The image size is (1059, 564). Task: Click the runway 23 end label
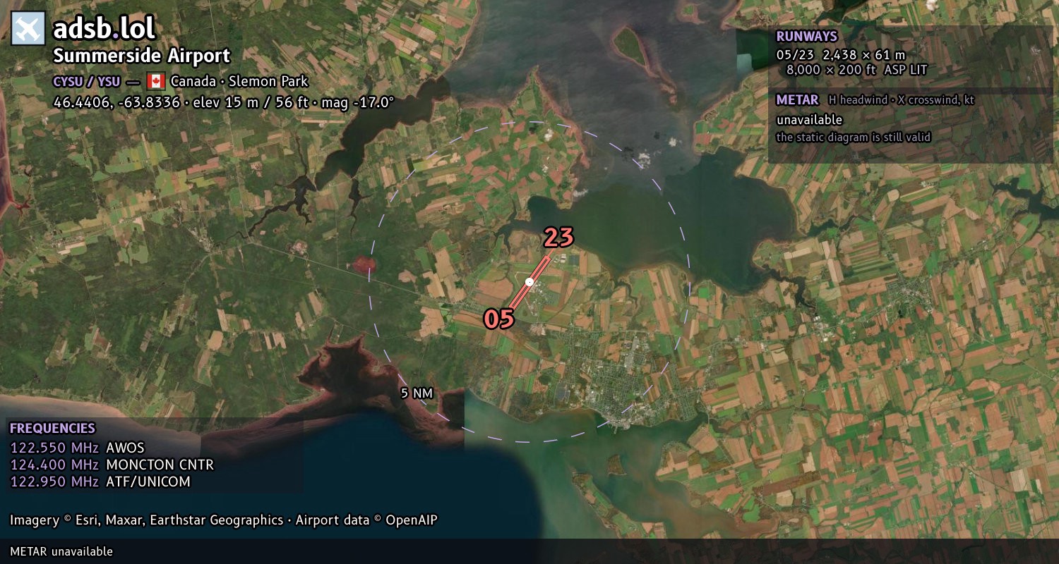(558, 238)
